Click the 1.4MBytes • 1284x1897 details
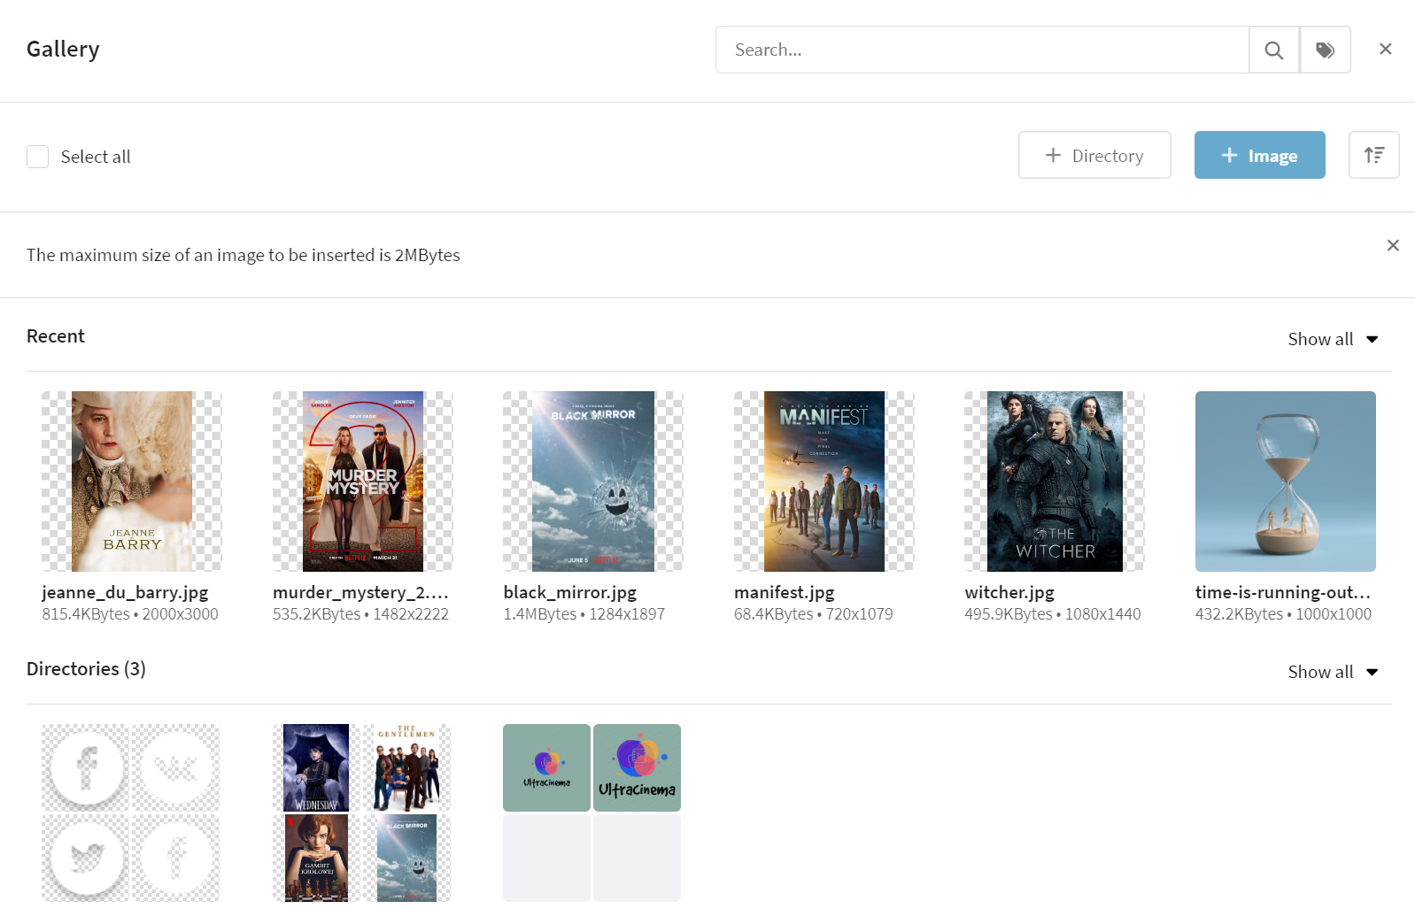1415x909 pixels. tap(584, 614)
